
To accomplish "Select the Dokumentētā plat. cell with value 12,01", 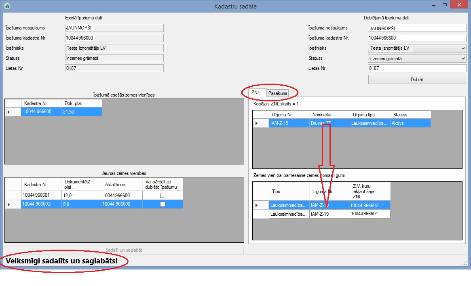I will 82,196.
